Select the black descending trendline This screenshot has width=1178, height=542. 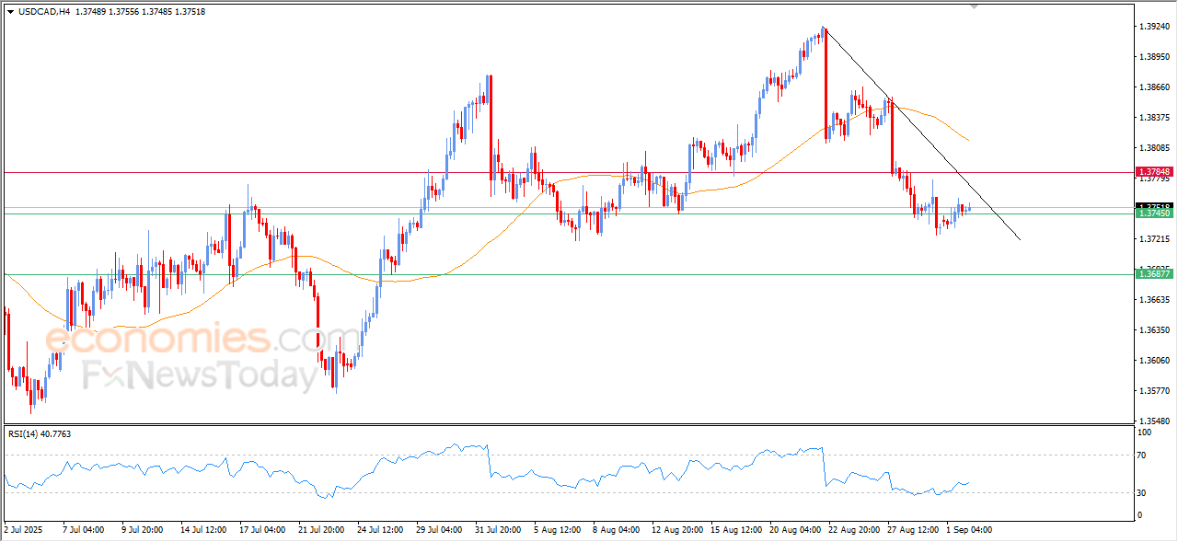click(x=923, y=134)
